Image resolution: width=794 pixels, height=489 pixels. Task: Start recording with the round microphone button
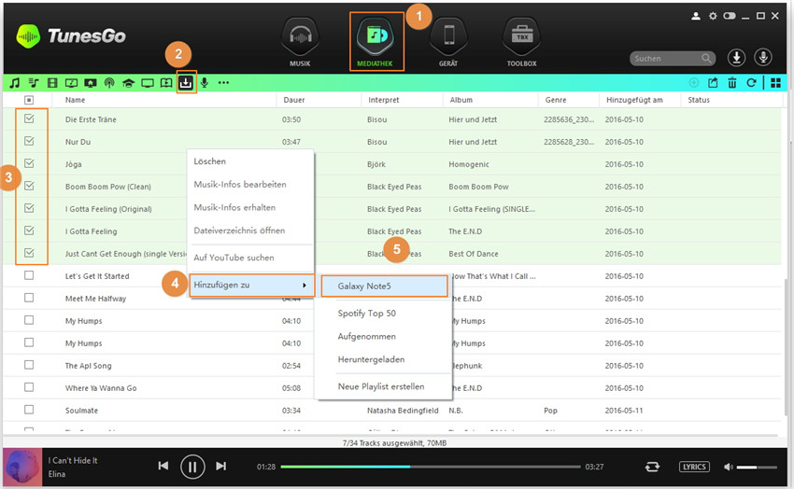(763, 58)
